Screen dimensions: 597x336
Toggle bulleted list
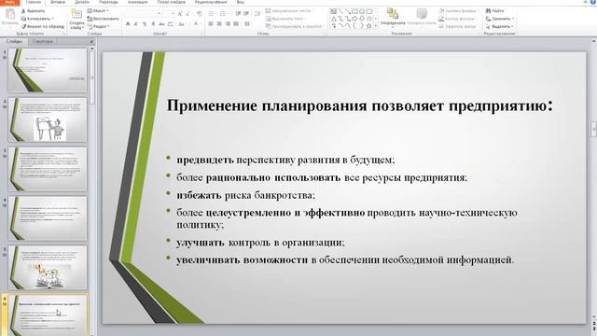(212, 14)
